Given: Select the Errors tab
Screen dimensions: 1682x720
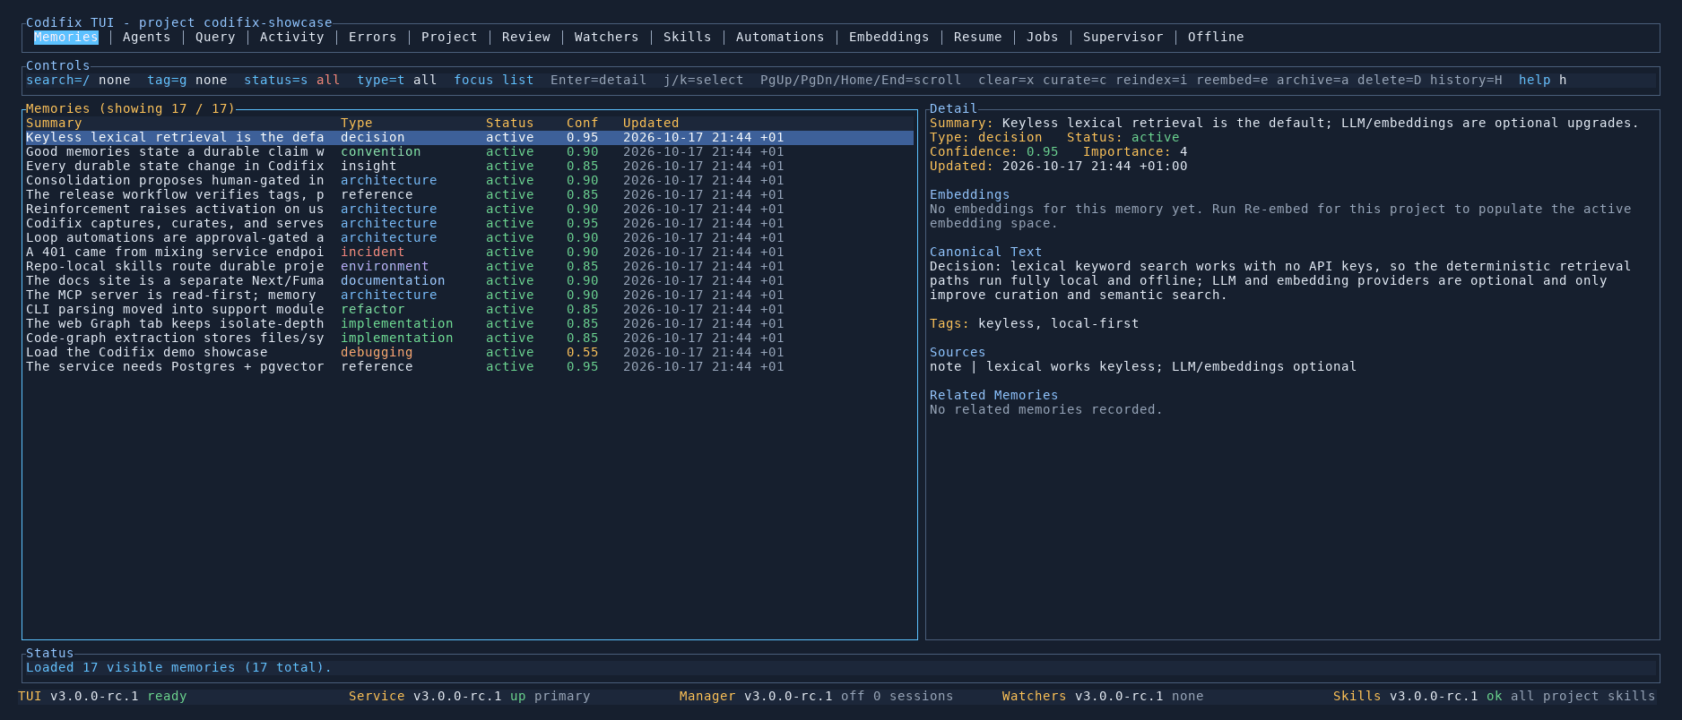Looking at the screenshot, I should point(372,38).
